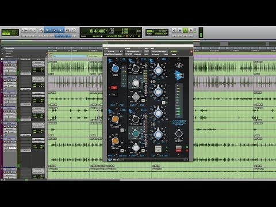Select the Pencil tool
The image size is (276, 207).
click(x=74, y=30)
